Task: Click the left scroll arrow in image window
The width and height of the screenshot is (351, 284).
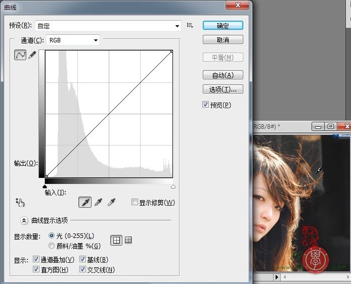Action: [285, 277]
